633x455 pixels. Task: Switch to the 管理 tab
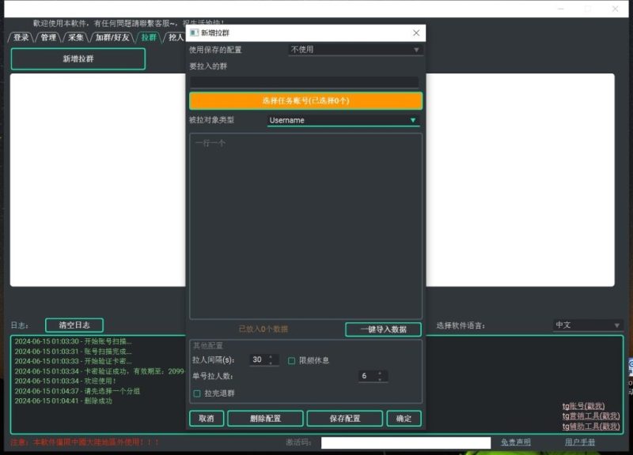(47, 36)
